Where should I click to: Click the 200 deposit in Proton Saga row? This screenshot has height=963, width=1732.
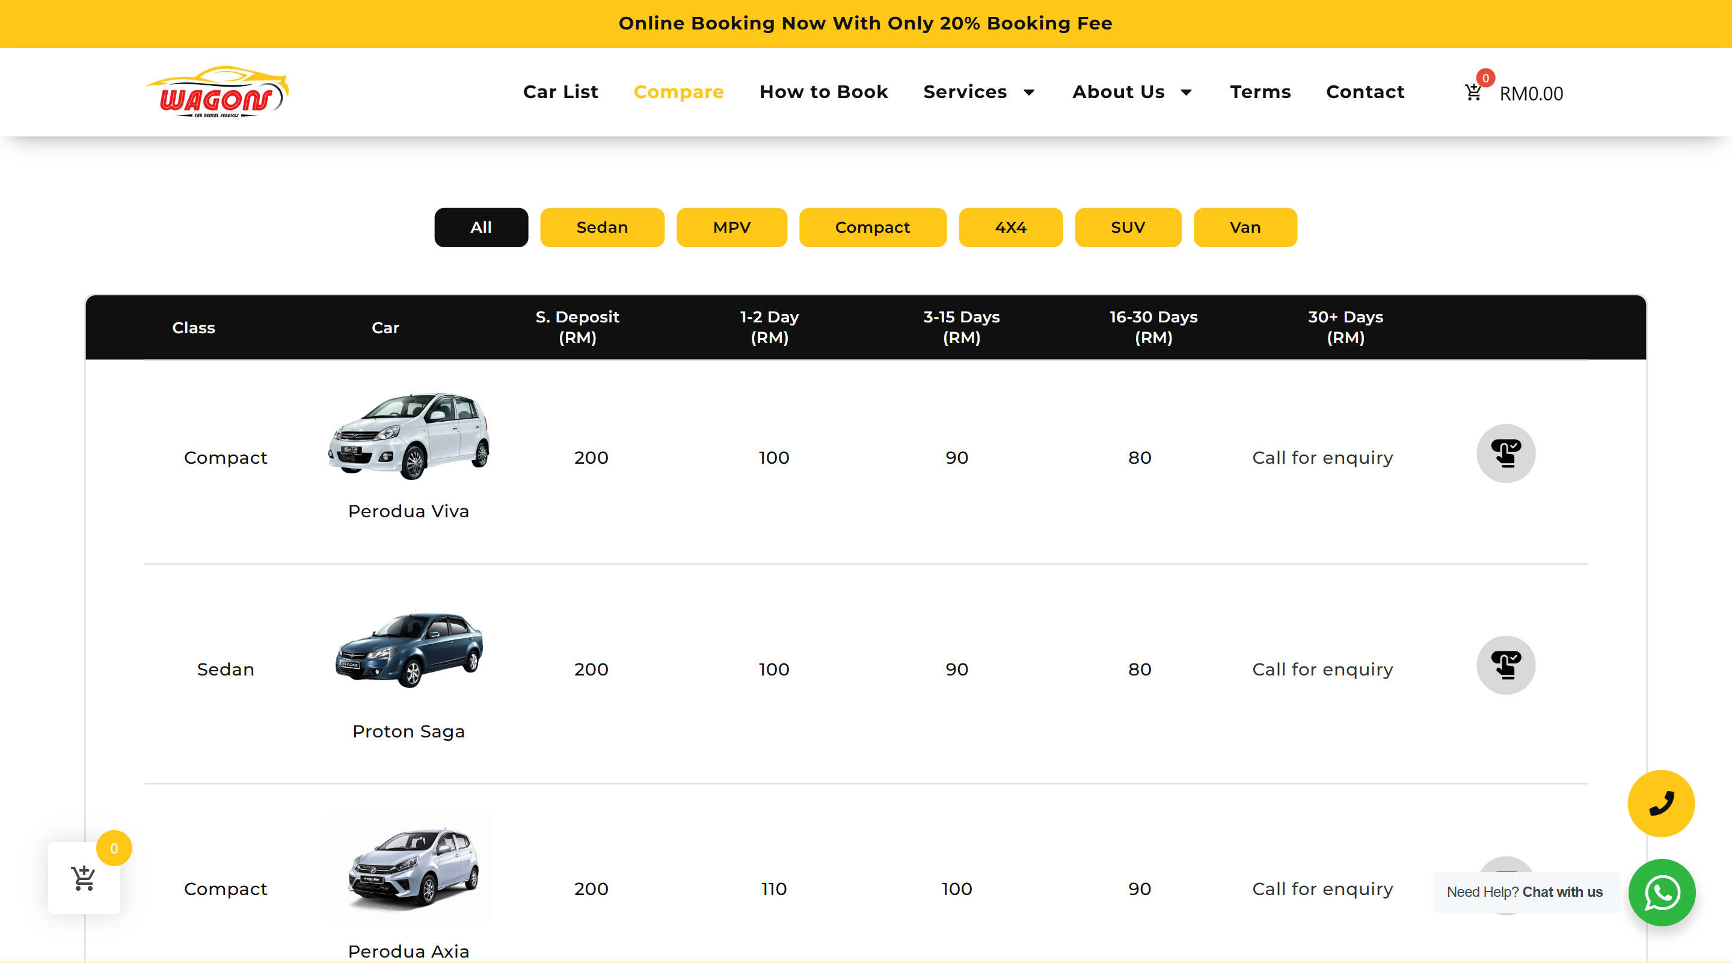[591, 670]
